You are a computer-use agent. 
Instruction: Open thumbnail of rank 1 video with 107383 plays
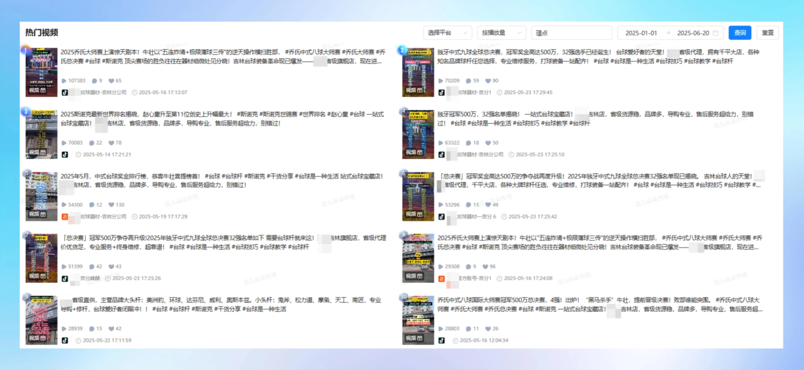[x=41, y=72]
